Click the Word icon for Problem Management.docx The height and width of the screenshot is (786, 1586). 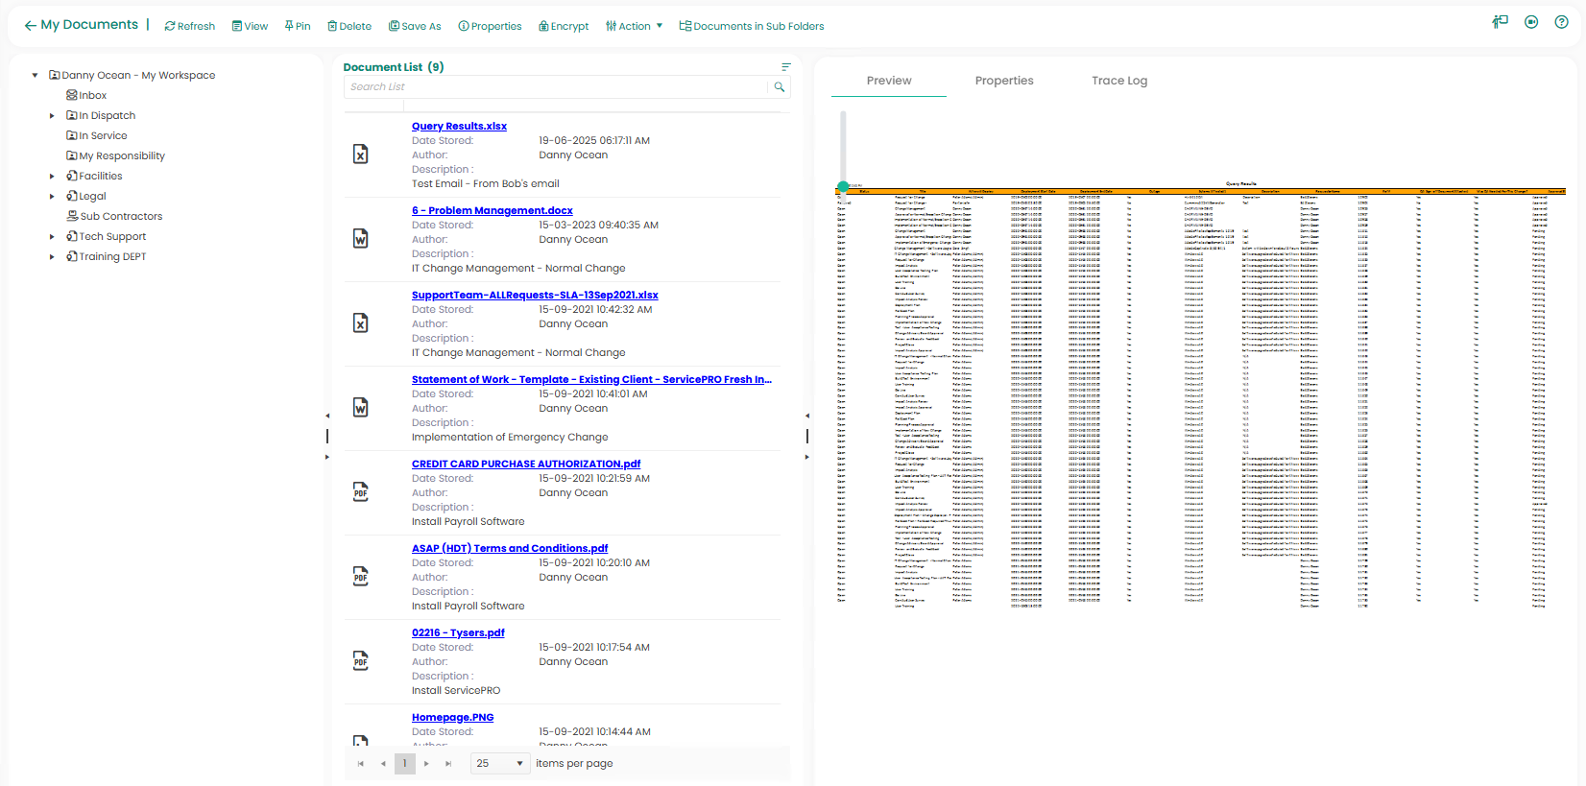point(361,239)
